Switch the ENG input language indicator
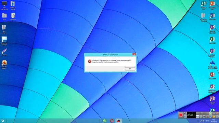 tap(207, 121)
